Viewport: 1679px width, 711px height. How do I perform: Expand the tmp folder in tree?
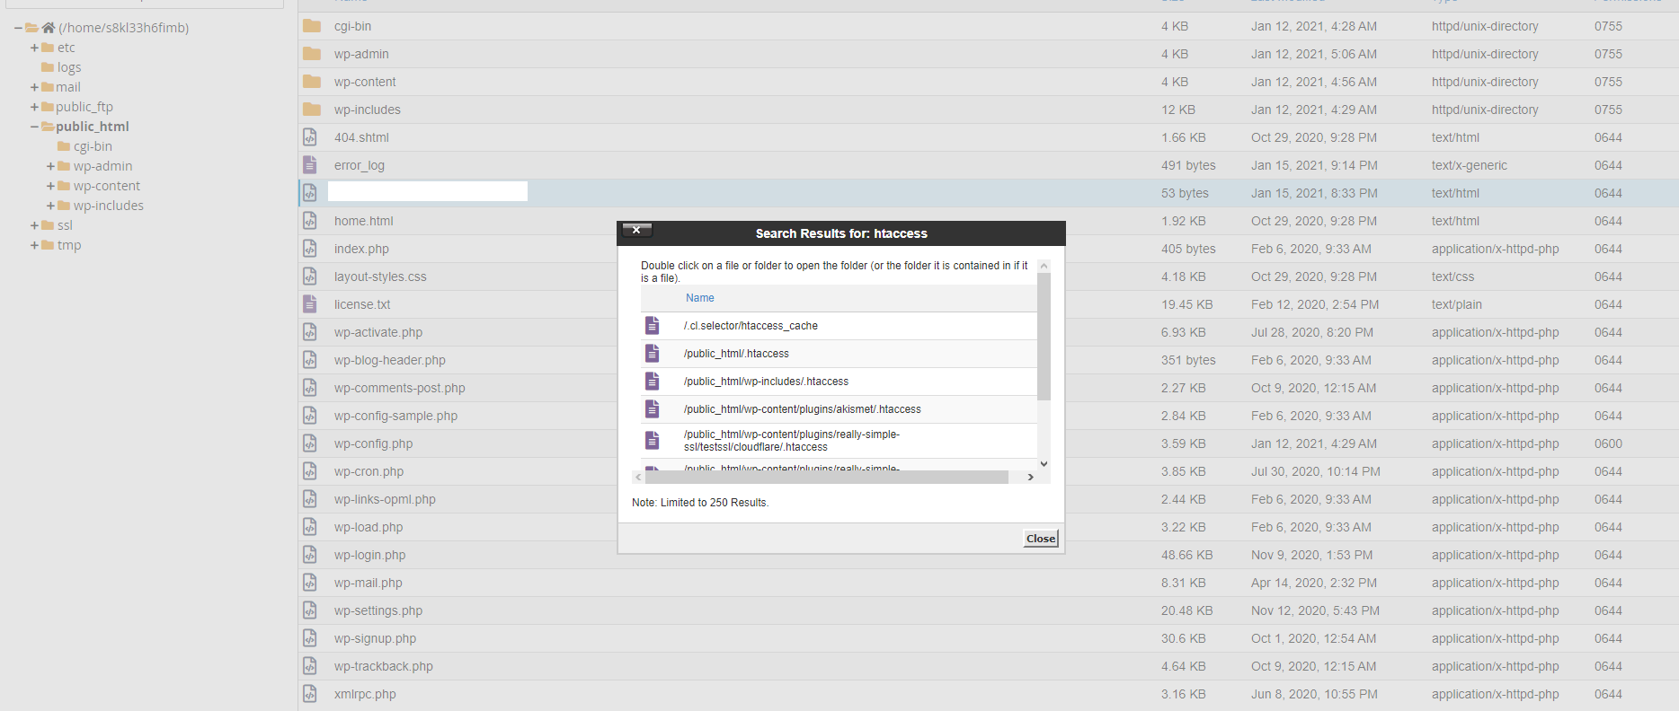tap(34, 245)
